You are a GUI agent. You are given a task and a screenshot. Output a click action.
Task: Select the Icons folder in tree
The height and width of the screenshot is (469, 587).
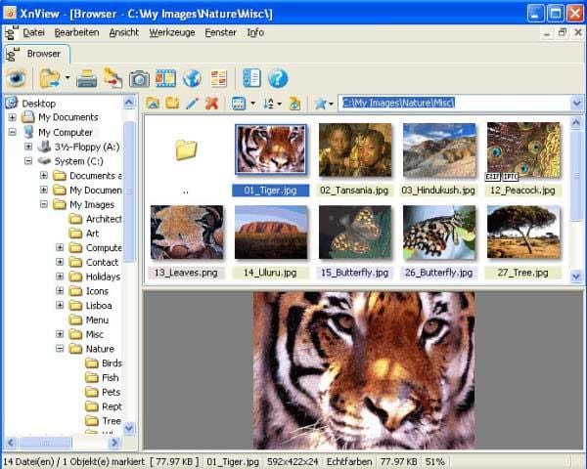point(97,291)
